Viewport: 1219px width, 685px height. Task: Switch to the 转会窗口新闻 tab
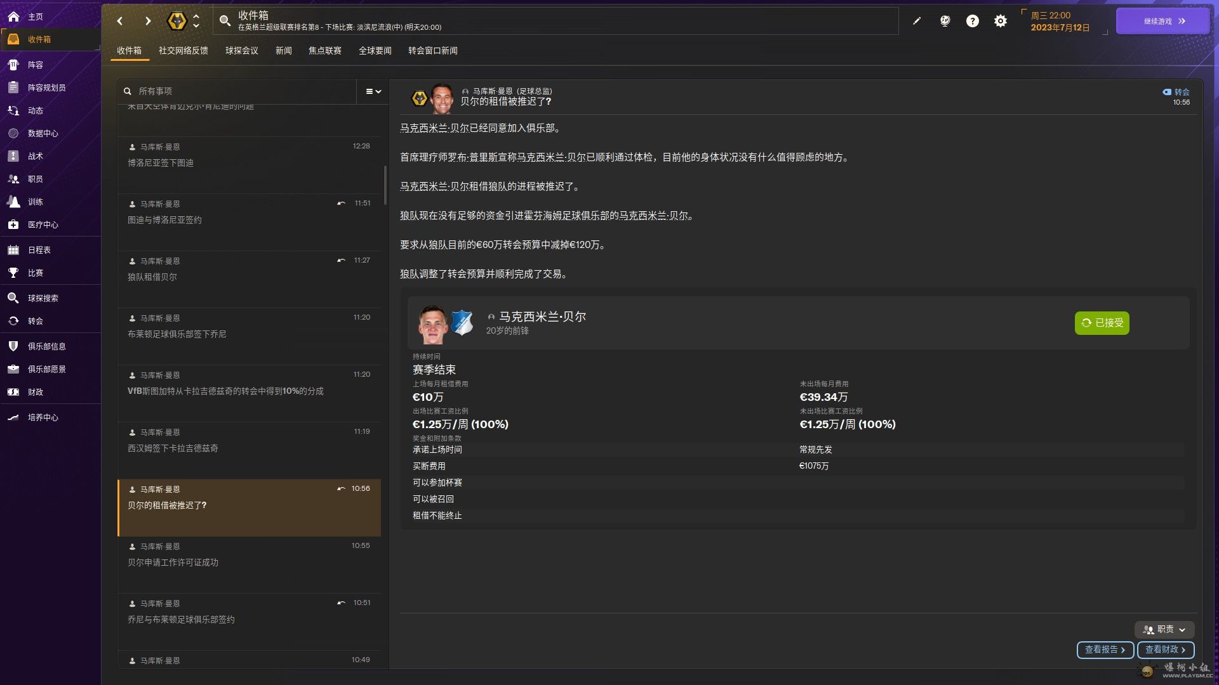433,51
